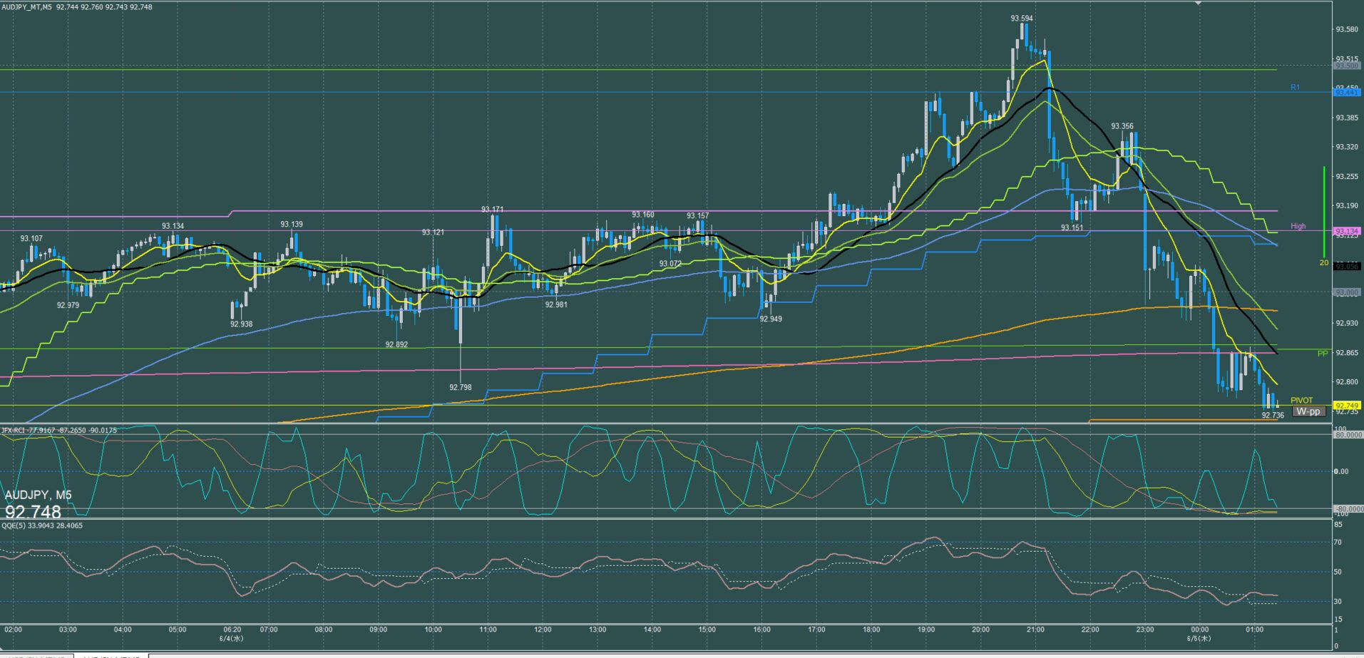The width and height of the screenshot is (1364, 658).
Task: Select the blue 93.441 R1 price tag
Action: (x=1346, y=92)
